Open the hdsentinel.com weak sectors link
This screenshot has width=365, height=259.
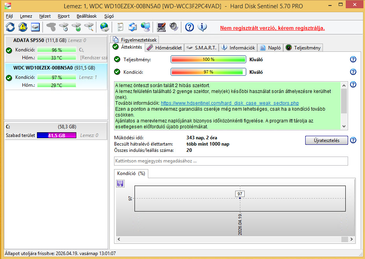pyautogui.click(x=230, y=103)
